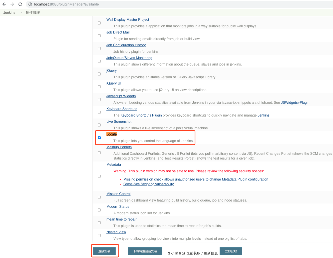Open the Keyboard Shortcuts title link
The width and height of the screenshot is (333, 258).
pyautogui.click(x=122, y=109)
